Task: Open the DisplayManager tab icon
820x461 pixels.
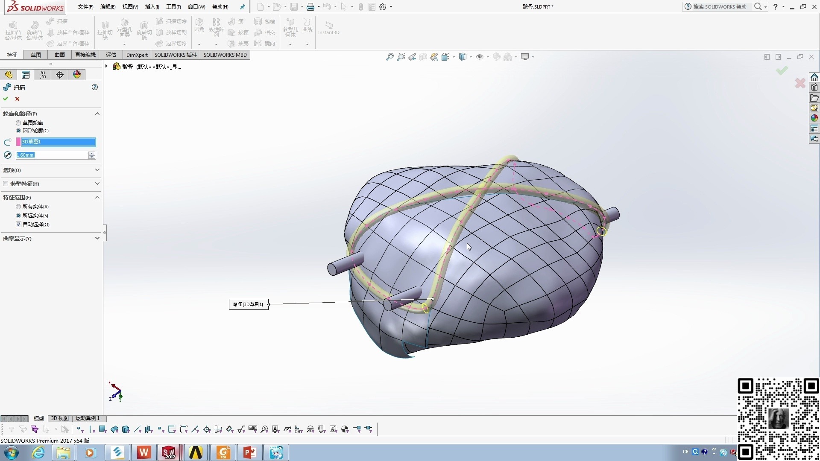Action: (x=77, y=75)
